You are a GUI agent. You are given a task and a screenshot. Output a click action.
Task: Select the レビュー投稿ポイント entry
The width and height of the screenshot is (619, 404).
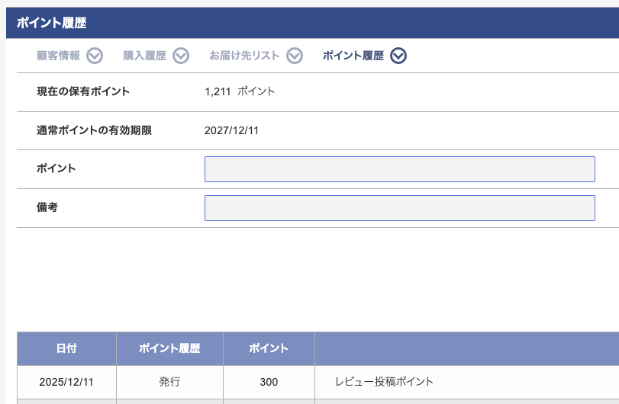(384, 381)
